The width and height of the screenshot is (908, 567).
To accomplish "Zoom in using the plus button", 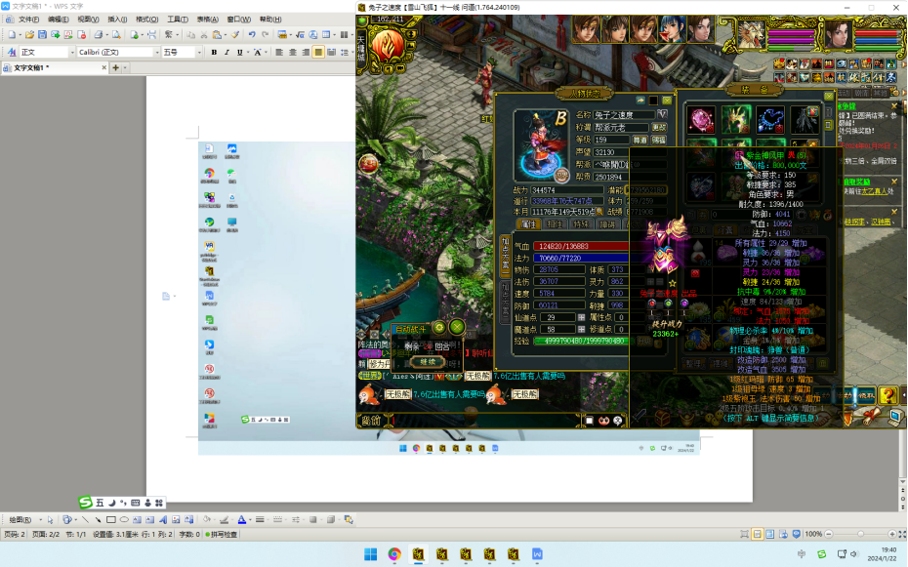I will (892, 534).
